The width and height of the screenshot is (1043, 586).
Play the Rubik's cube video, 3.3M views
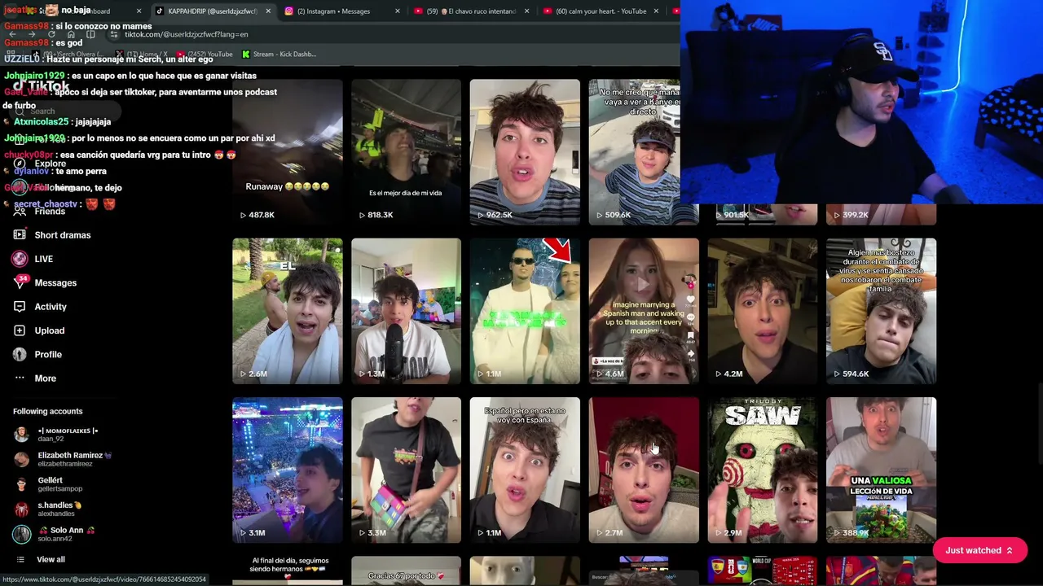tap(406, 470)
